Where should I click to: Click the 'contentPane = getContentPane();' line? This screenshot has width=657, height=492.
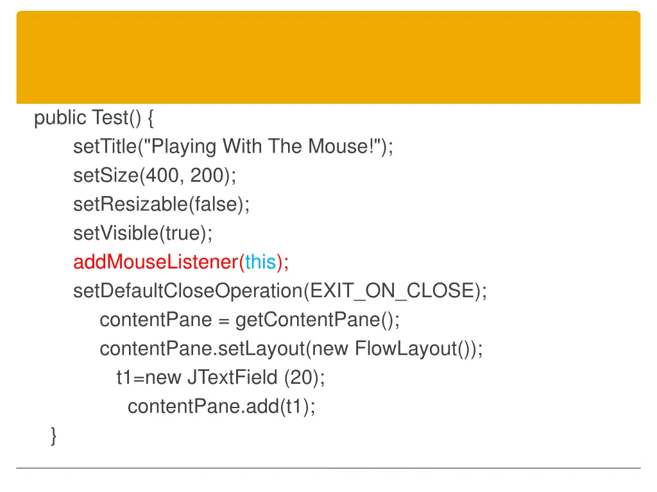click(250, 320)
